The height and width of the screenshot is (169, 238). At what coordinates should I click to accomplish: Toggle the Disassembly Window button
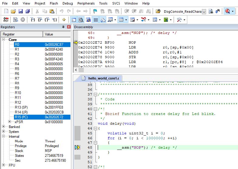[x=81, y=20]
